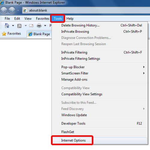Expand the Home button dropdown arrow
The height and width of the screenshot is (150, 150).
(13, 26)
